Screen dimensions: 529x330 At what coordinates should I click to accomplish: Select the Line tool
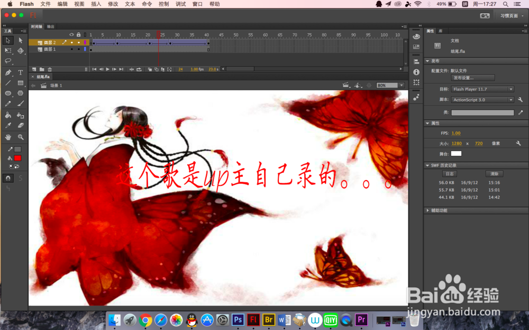(x=8, y=83)
